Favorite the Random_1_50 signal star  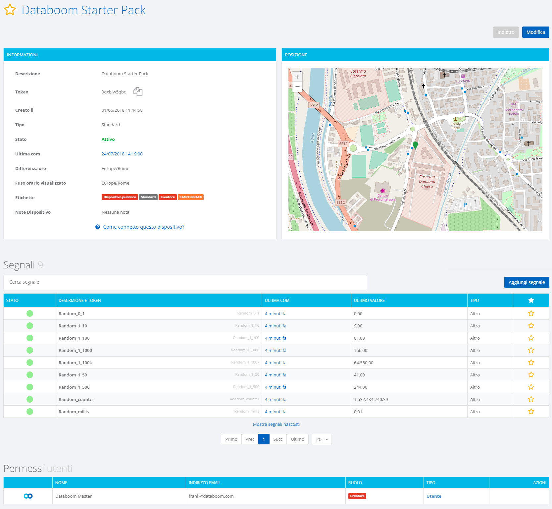tap(531, 375)
